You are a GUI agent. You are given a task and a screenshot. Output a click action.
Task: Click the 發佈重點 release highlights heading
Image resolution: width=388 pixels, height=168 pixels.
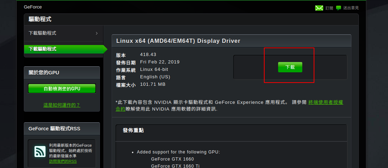pyautogui.click(x=133, y=130)
